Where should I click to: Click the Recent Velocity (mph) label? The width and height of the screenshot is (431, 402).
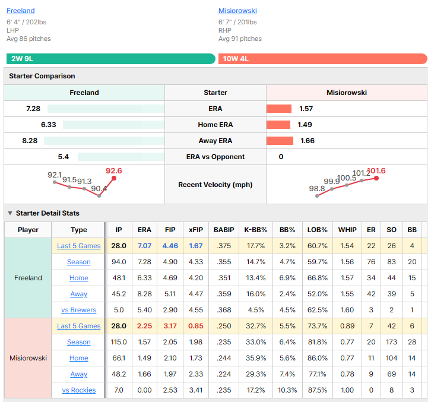215,185
